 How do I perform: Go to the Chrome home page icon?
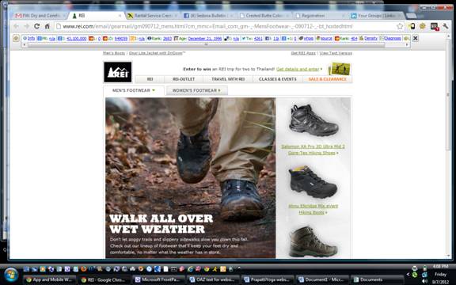pyautogui.click(x=47, y=26)
